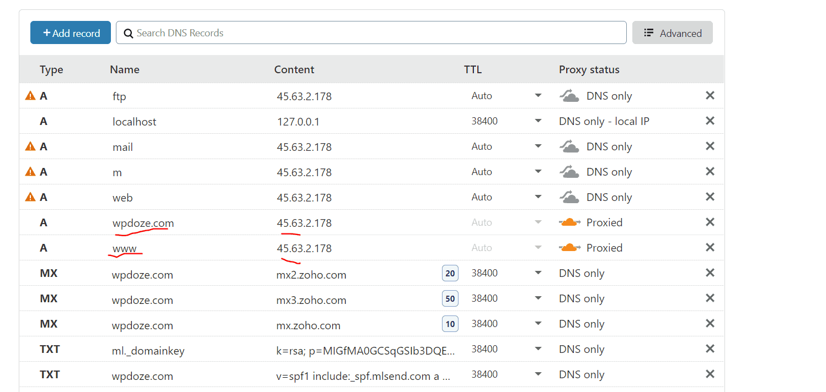This screenshot has width=826, height=392.
Task: Open the TTL dropdown for the ftp record
Action: [x=537, y=95]
